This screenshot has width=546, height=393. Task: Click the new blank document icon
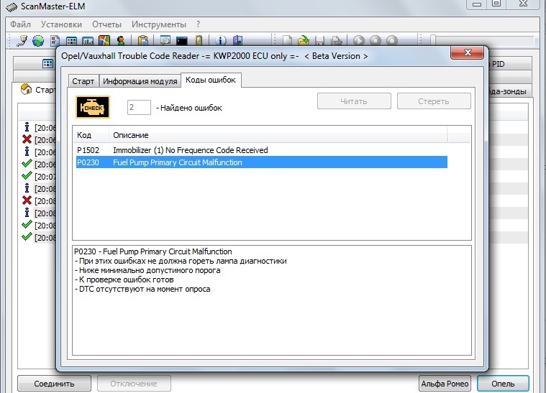pyautogui.click(x=287, y=41)
